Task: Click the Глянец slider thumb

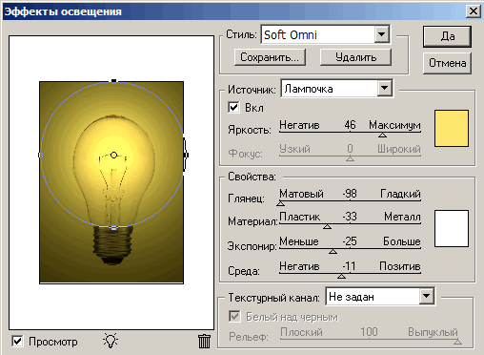Action: (280, 203)
